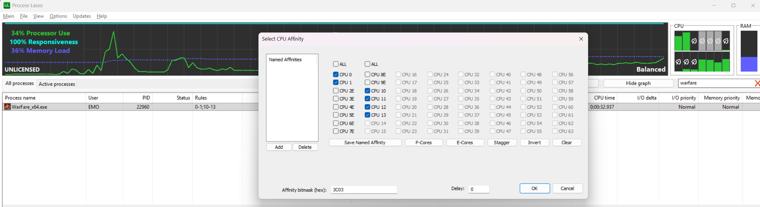Toggle the first ALL checkbox above CPU 0
This screenshot has height=207, width=760.
tap(336, 64)
